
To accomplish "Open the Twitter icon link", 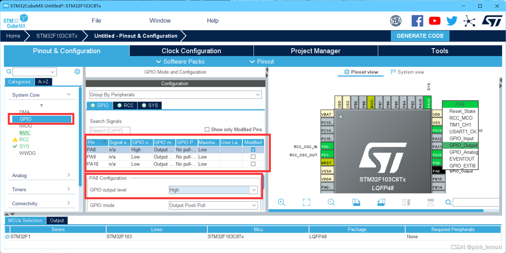I will [452, 21].
